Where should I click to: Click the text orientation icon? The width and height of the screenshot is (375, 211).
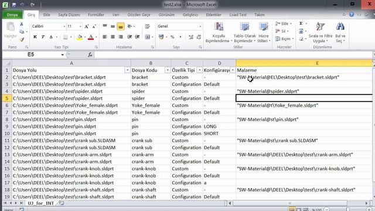(x=130, y=26)
